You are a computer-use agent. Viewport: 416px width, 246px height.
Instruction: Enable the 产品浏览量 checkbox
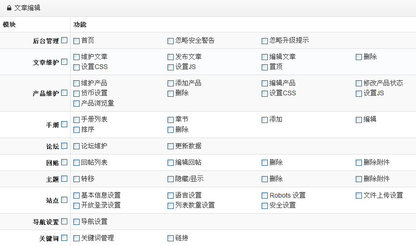[77, 103]
